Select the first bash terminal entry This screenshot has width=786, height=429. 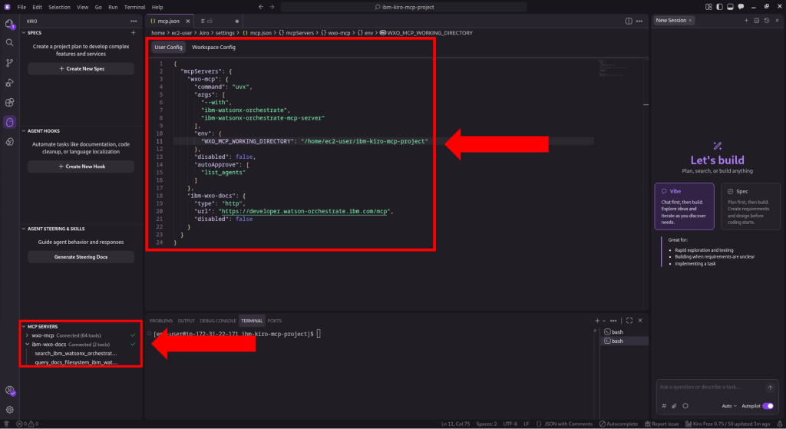point(624,332)
